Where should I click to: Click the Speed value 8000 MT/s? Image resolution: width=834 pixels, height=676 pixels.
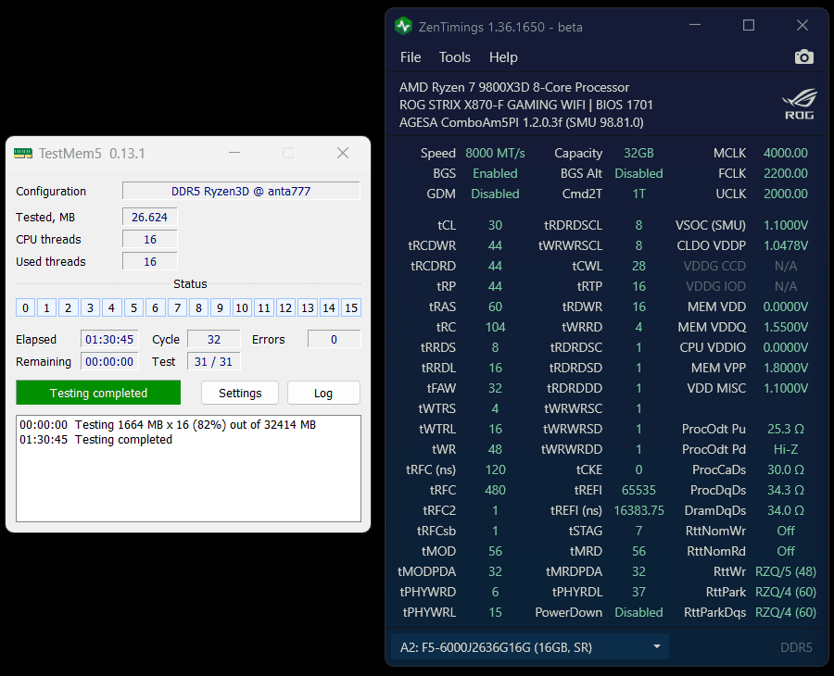[495, 153]
